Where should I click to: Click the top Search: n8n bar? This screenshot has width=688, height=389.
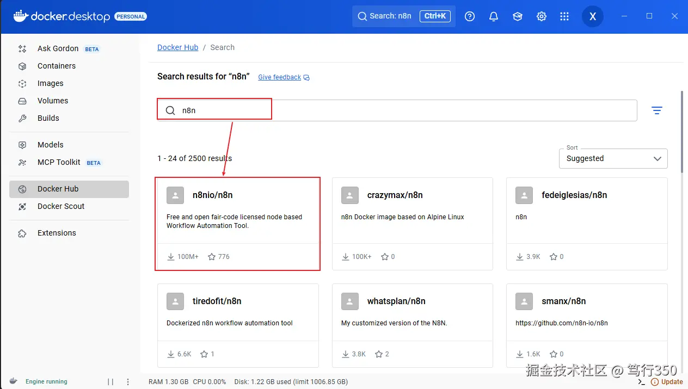pos(403,16)
